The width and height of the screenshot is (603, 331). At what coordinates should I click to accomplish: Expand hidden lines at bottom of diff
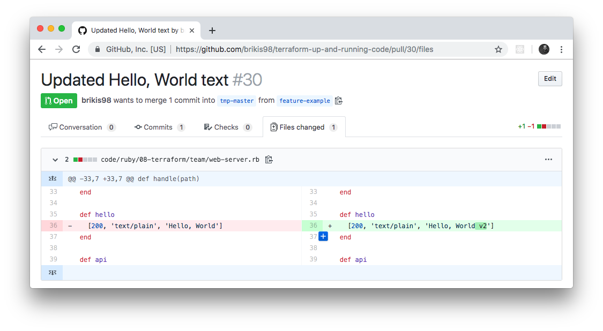click(x=52, y=273)
